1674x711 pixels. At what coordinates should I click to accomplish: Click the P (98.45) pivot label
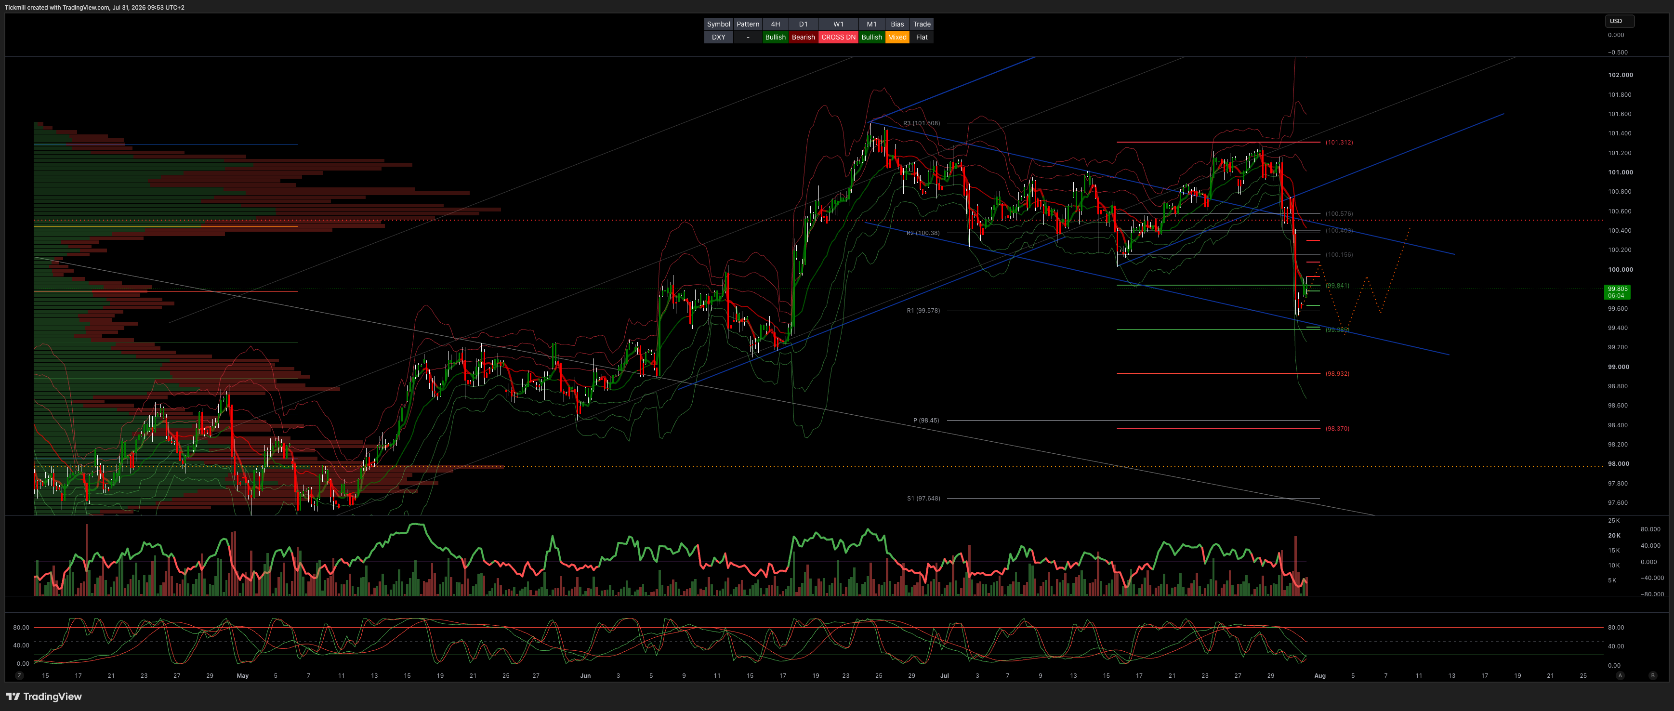pyautogui.click(x=926, y=421)
